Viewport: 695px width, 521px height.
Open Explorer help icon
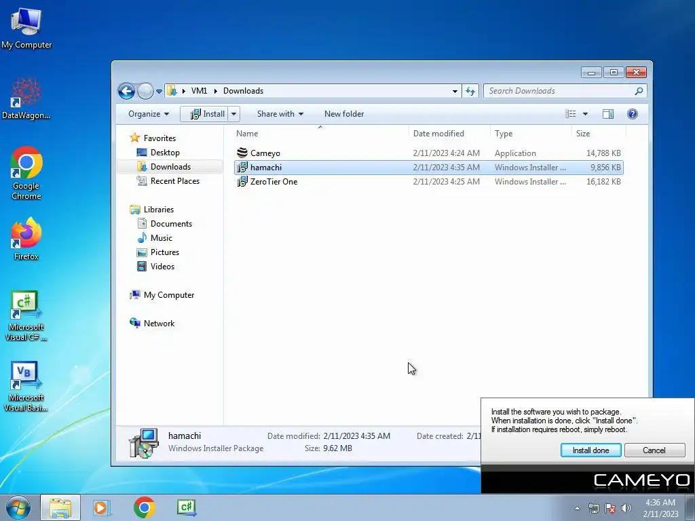point(633,114)
